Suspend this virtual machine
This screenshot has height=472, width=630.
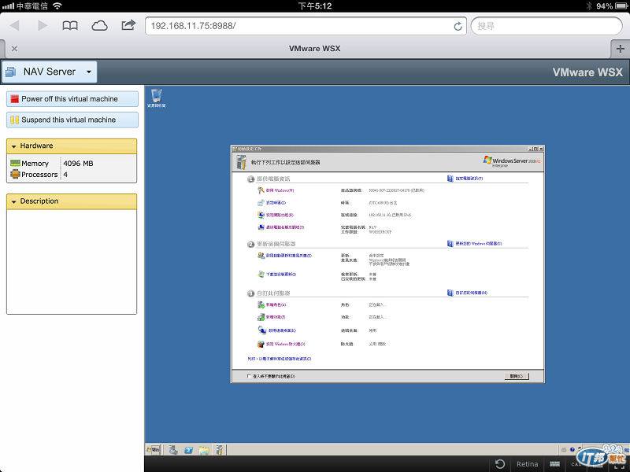[x=72, y=120]
